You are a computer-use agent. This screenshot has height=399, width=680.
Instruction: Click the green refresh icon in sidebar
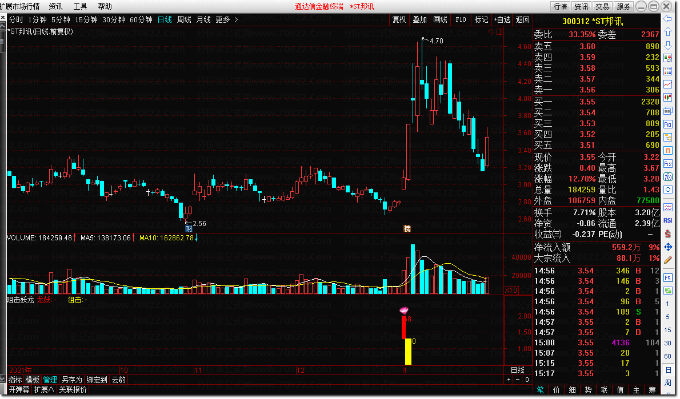click(668, 291)
